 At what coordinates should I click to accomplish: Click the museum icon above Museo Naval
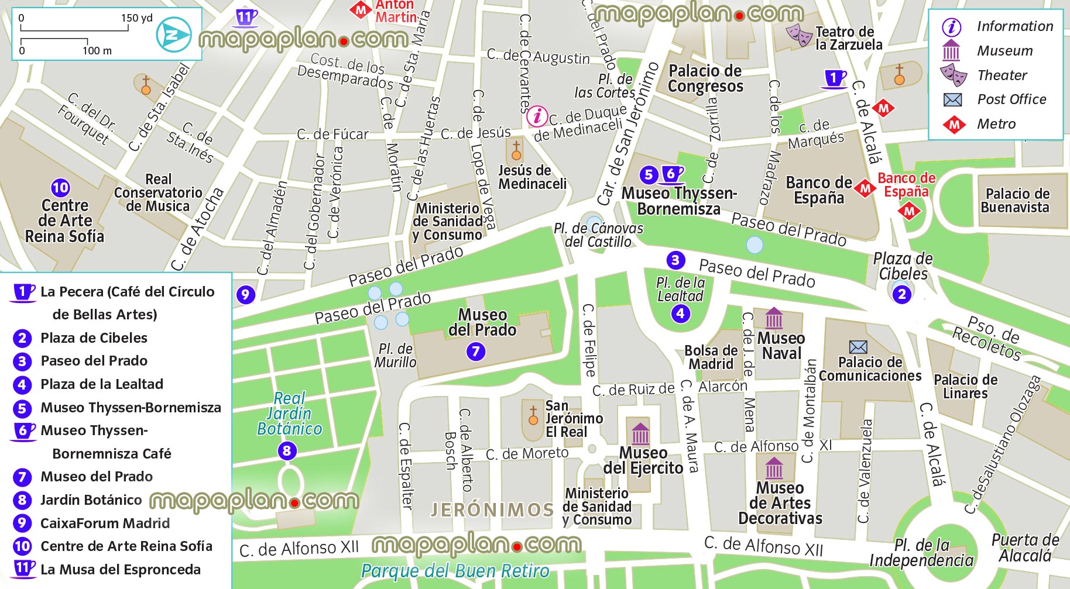tap(774, 318)
